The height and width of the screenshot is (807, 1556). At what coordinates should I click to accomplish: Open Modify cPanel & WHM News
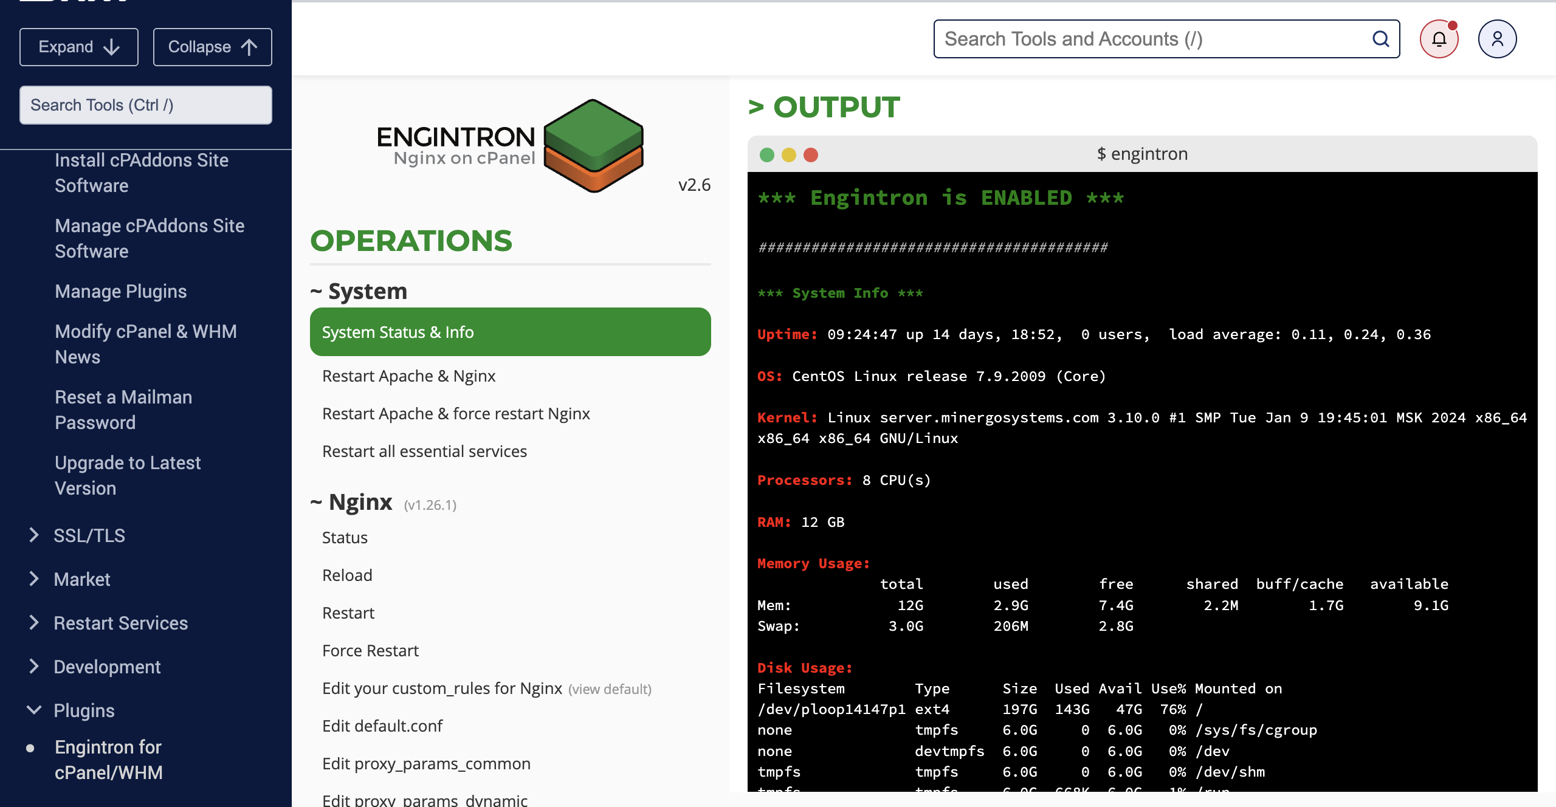pyautogui.click(x=146, y=344)
